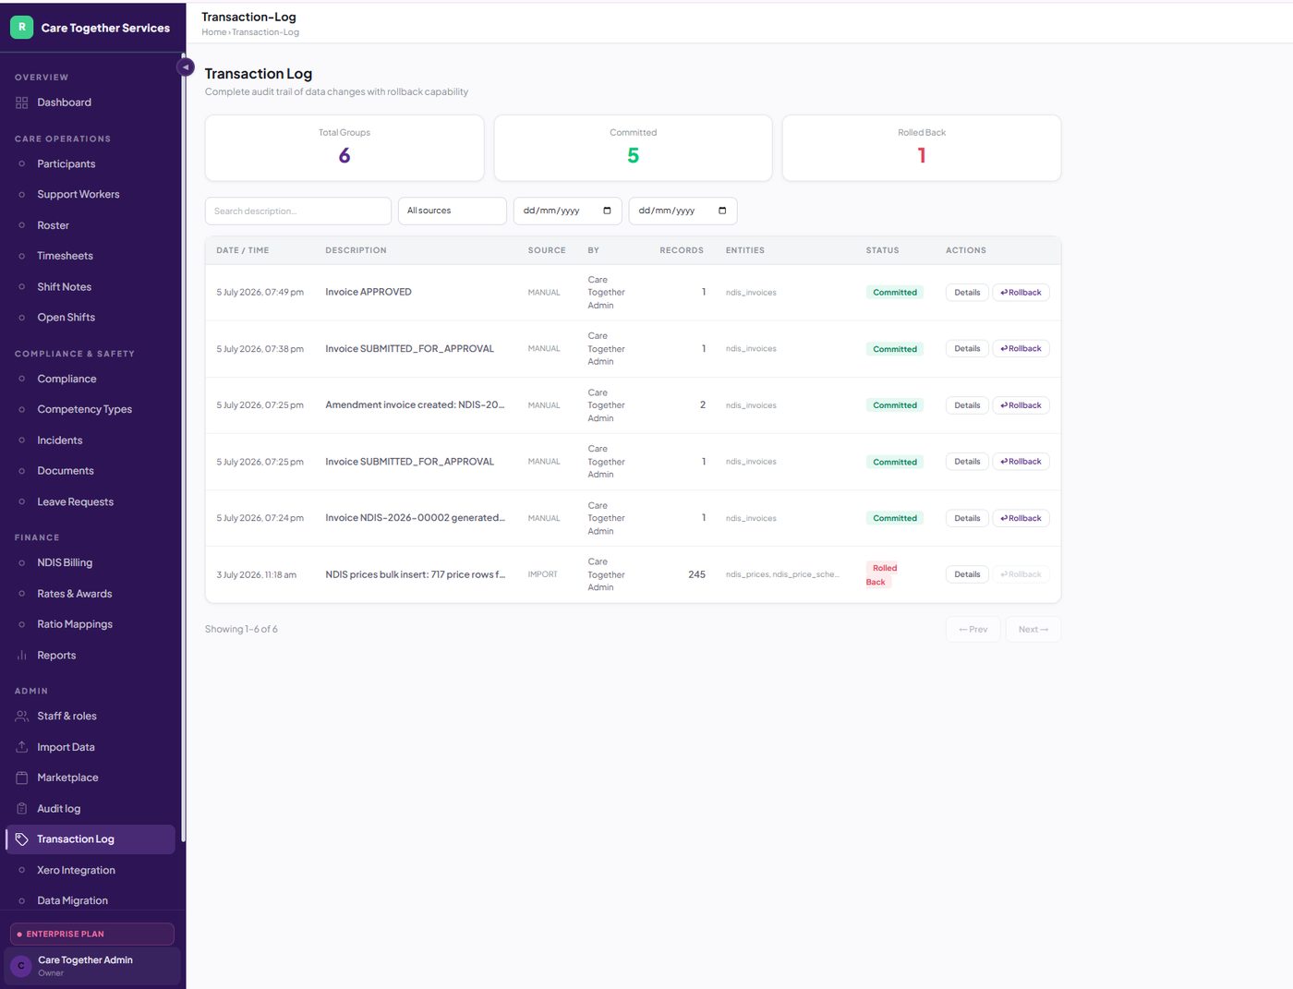Screen dimensions: 1293x989
Task: Open Details for 07:38 pm SUBMITTED_FOR_APPROVAL row
Action: click(x=967, y=349)
